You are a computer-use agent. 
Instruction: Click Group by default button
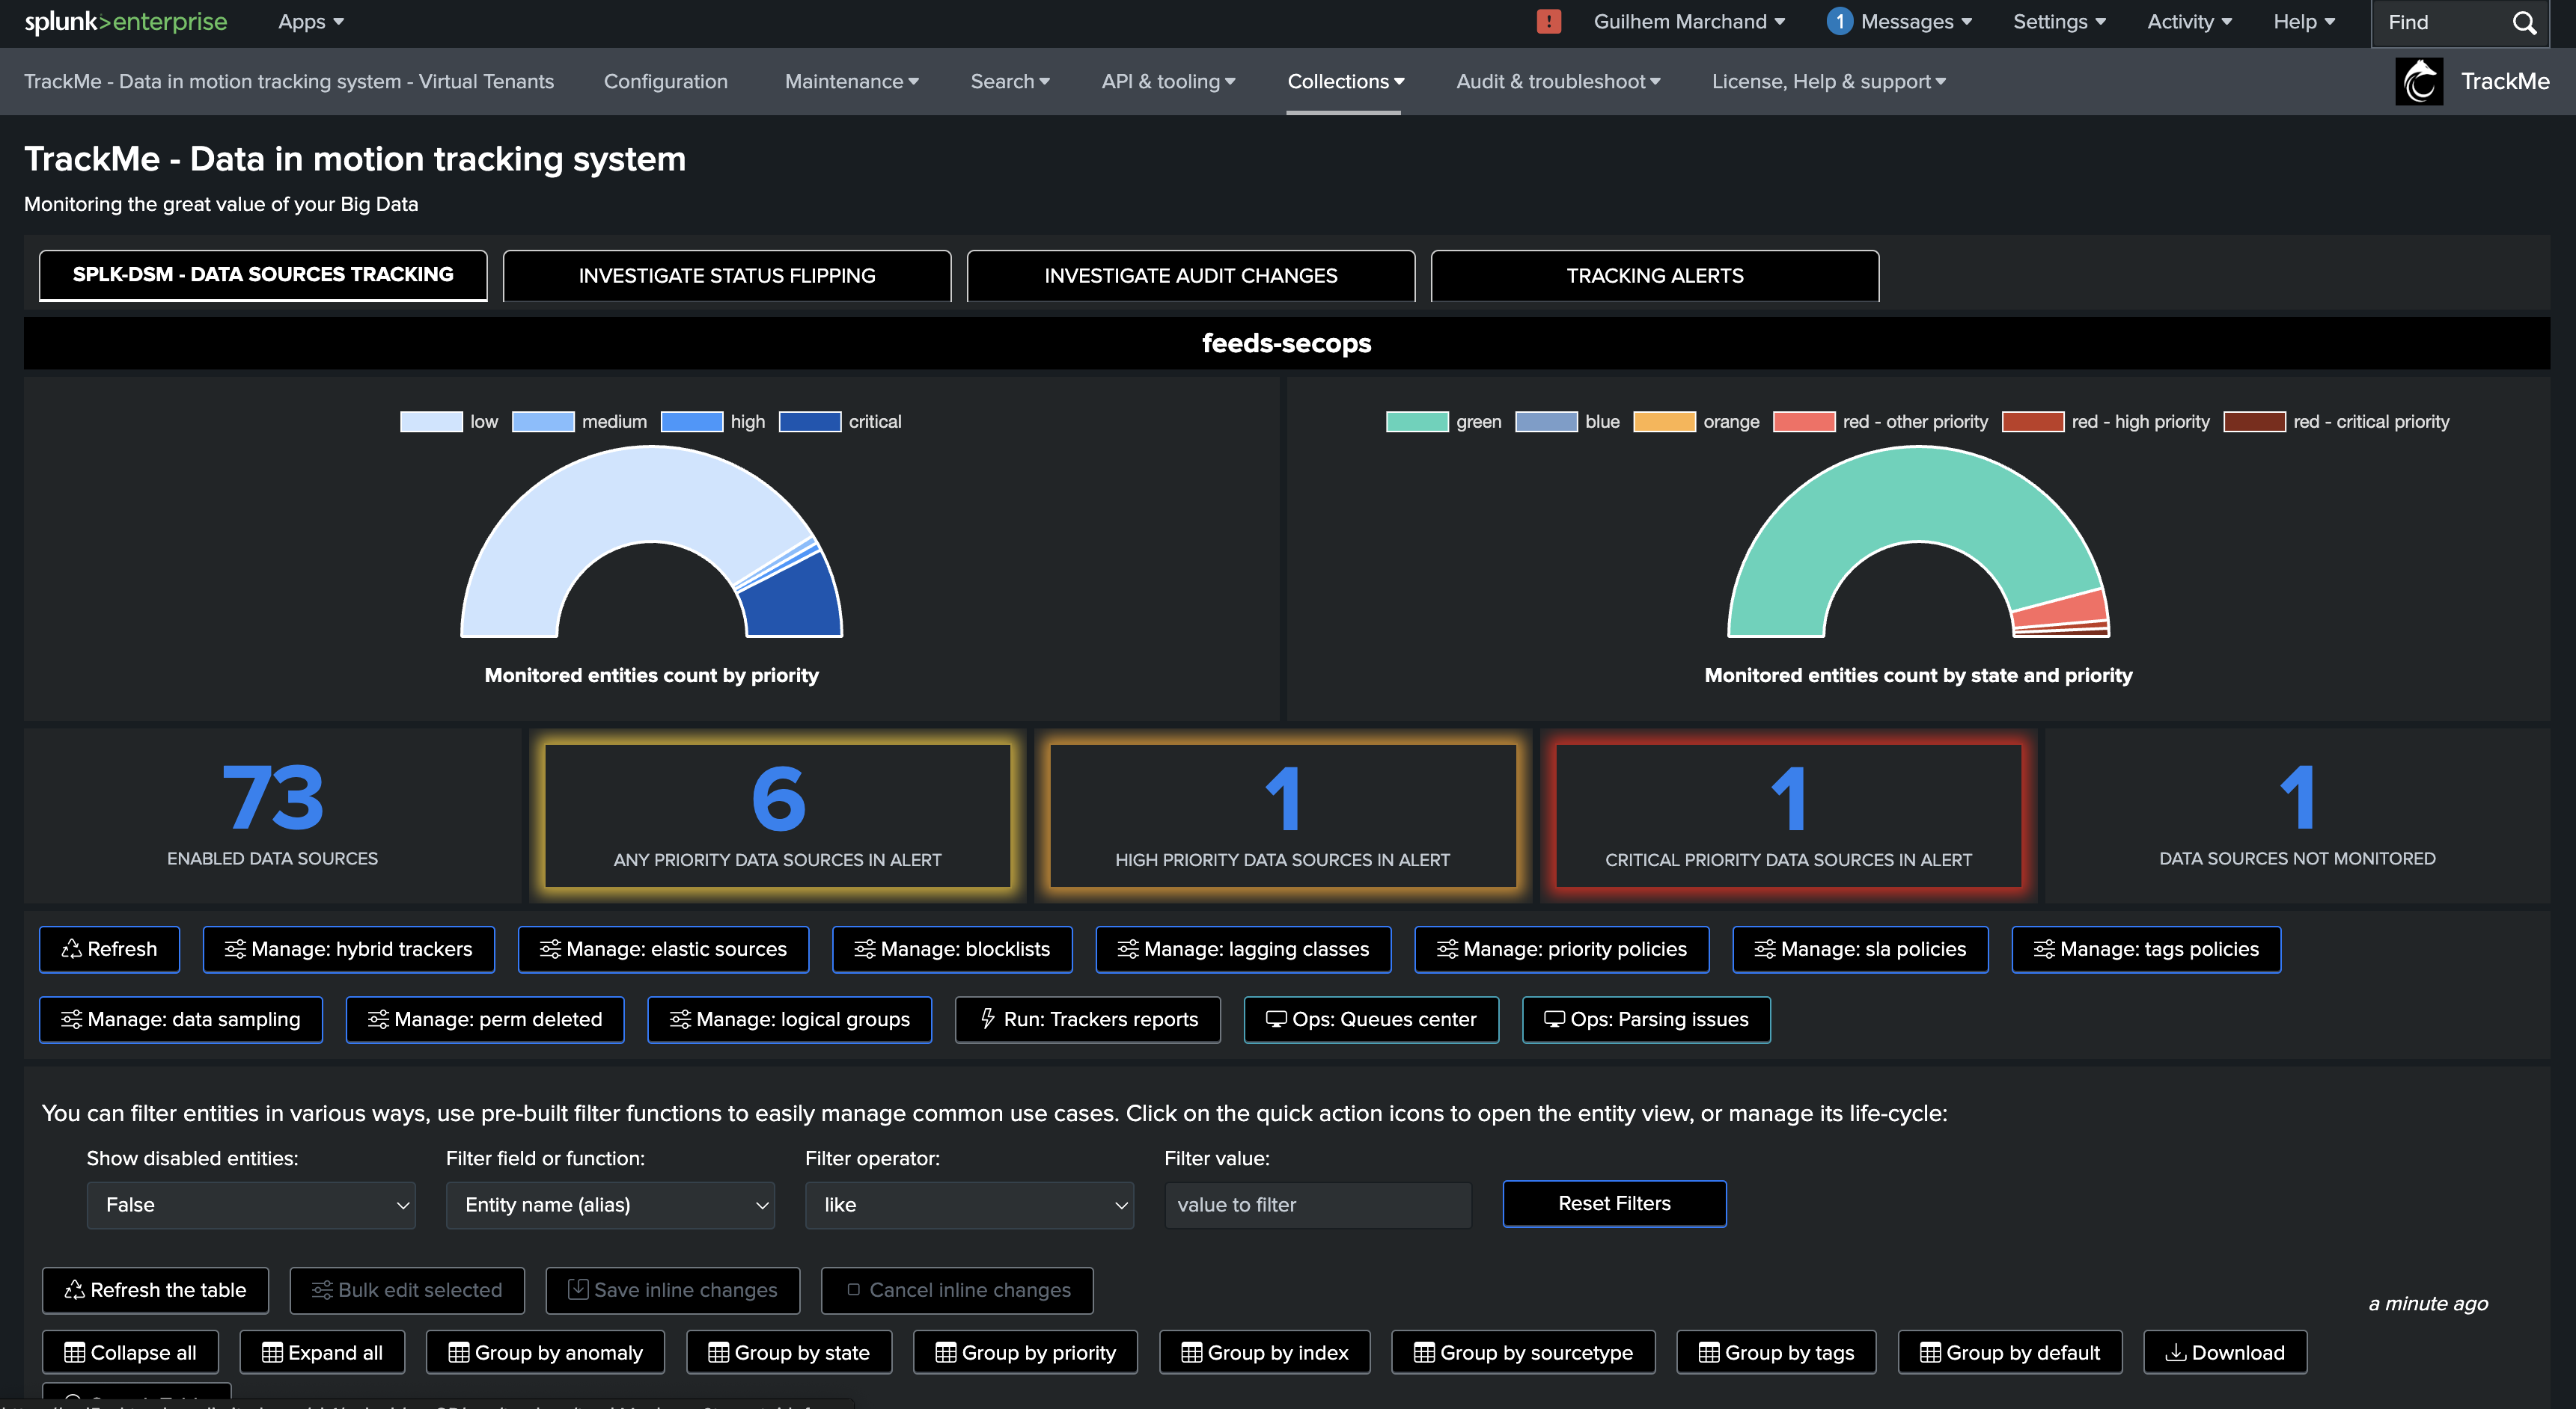click(2010, 1352)
